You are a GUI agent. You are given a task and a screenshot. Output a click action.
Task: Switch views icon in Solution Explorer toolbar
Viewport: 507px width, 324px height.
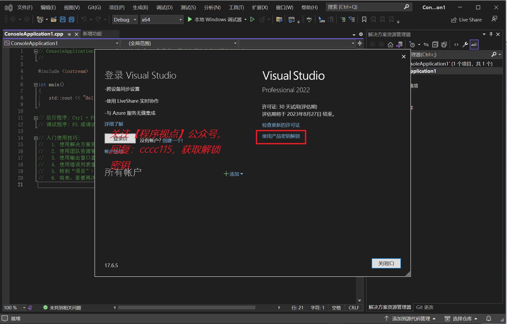coord(399,45)
